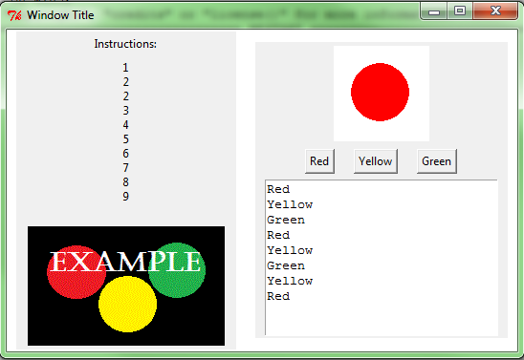Click the empty area at the bottom of the text log
The image size is (524, 360).
(381, 319)
